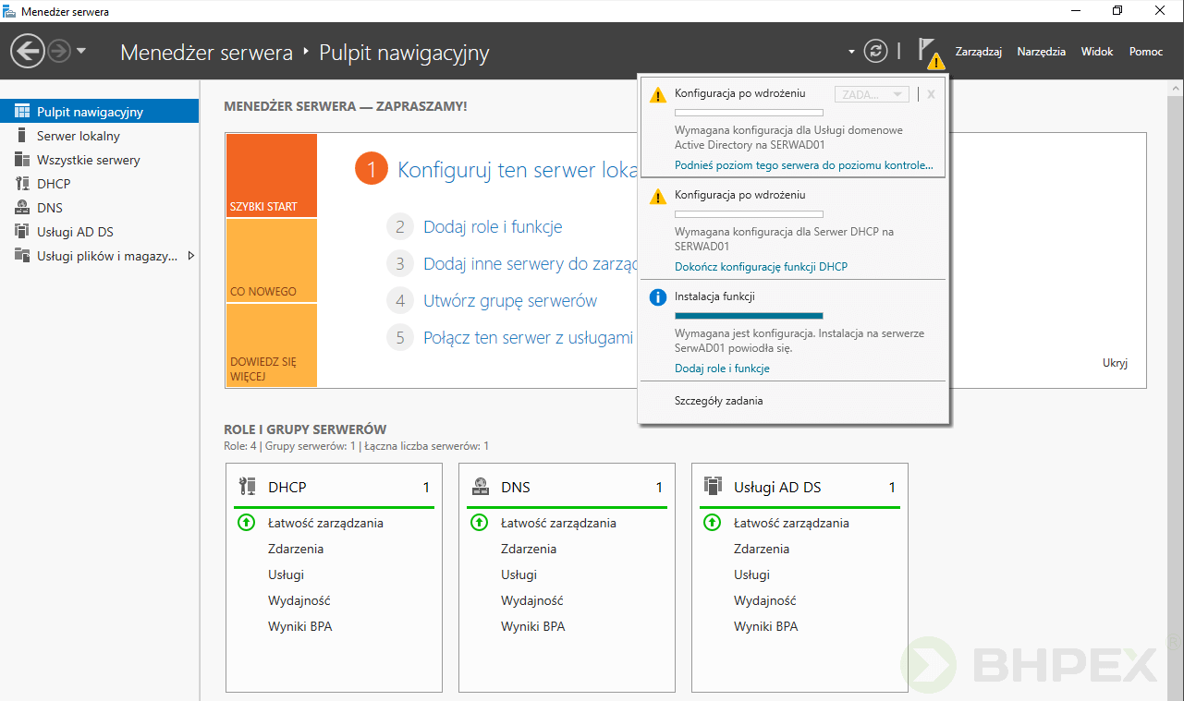Open the ZADA... task dropdown in notification
This screenshot has width=1184, height=701.
point(872,94)
